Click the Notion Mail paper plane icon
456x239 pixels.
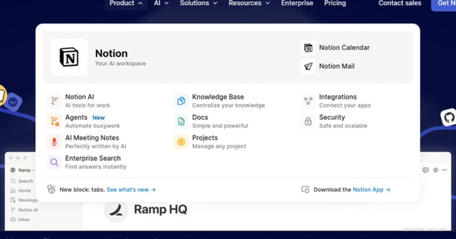pyautogui.click(x=308, y=67)
